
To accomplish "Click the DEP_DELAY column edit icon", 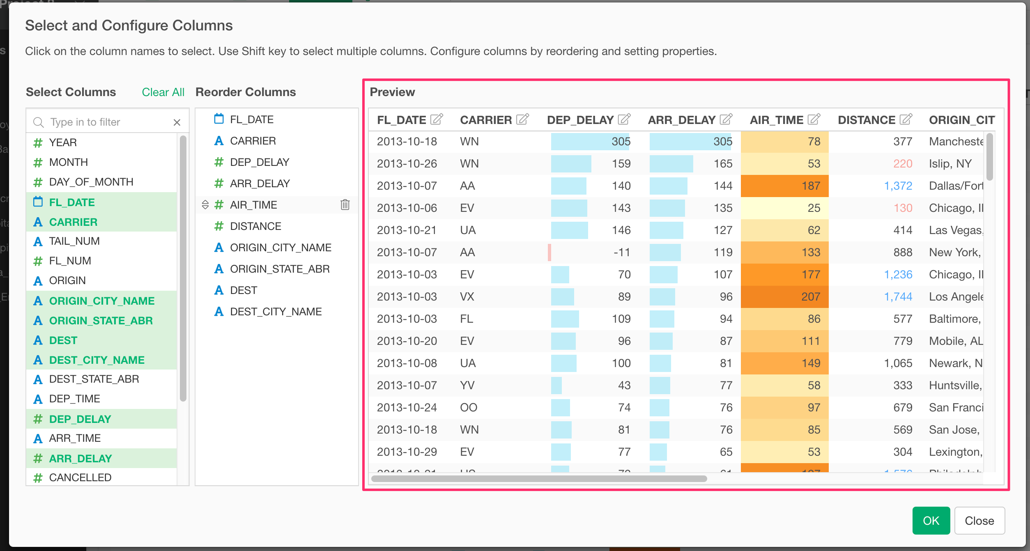I will click(x=624, y=119).
